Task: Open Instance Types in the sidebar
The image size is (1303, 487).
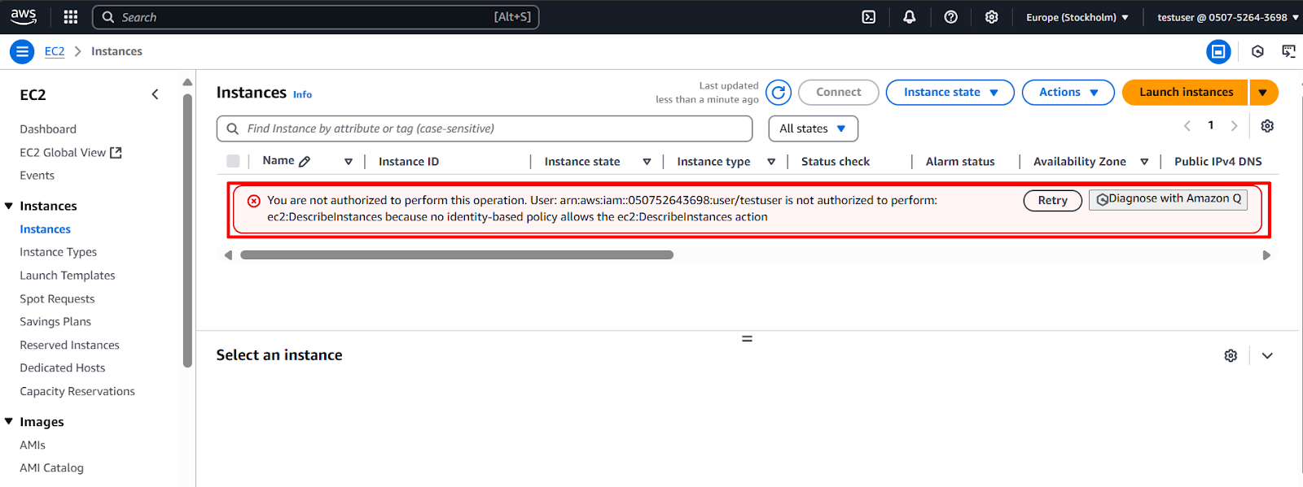Action: (x=59, y=252)
